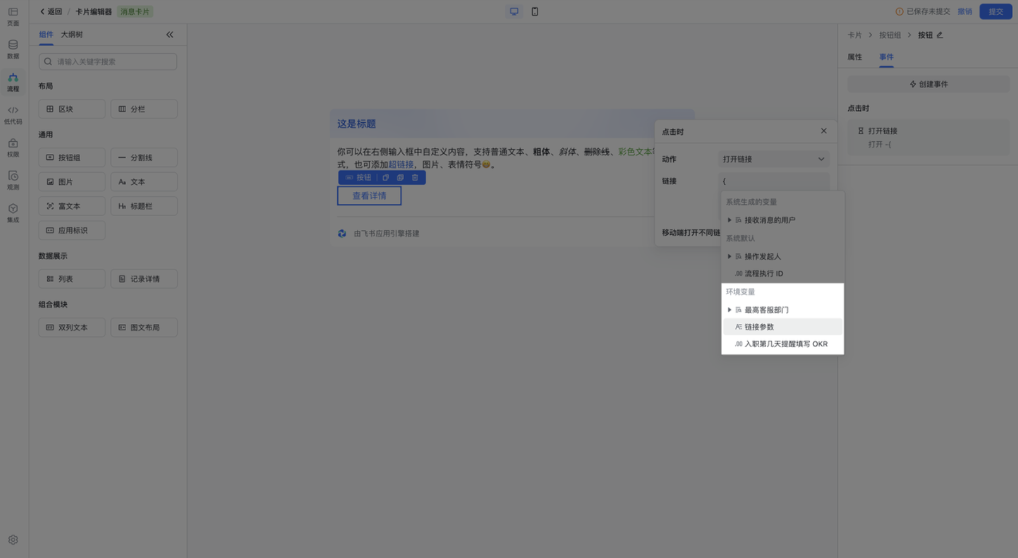Click 按钮组 in the right breadcrumb
1018x558 pixels.
[890, 35]
